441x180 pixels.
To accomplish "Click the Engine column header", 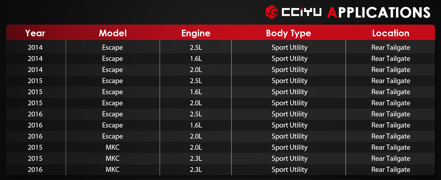I will pyautogui.click(x=196, y=33).
